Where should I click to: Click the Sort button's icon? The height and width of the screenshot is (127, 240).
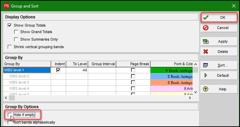(x=205, y=65)
